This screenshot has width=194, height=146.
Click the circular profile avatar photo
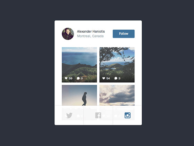[68, 34]
